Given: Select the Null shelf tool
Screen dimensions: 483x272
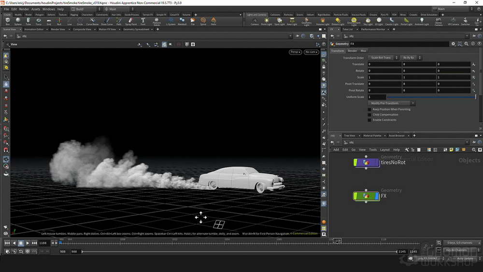Looking at the screenshot, I should coord(59,21).
